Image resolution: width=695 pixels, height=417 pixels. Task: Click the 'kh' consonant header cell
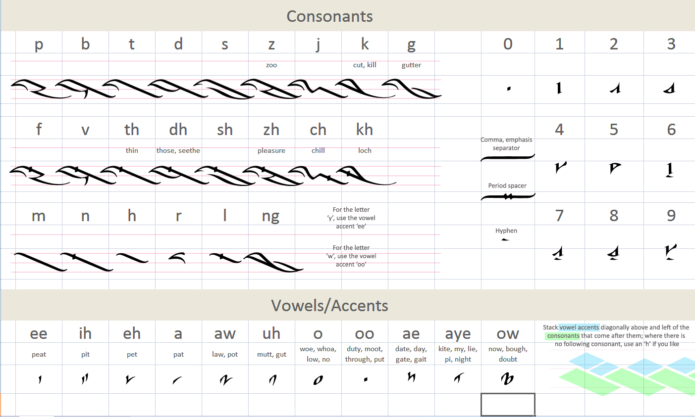pyautogui.click(x=365, y=130)
